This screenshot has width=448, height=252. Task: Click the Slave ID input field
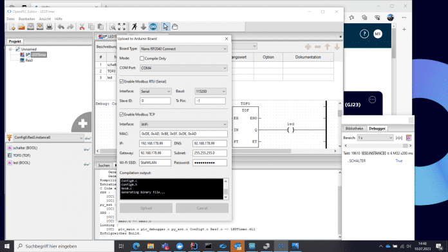(x=155, y=101)
